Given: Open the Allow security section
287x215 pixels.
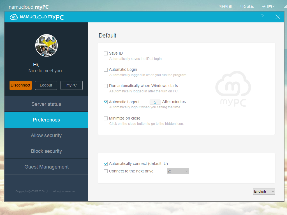Looking at the screenshot, I should [x=46, y=135].
